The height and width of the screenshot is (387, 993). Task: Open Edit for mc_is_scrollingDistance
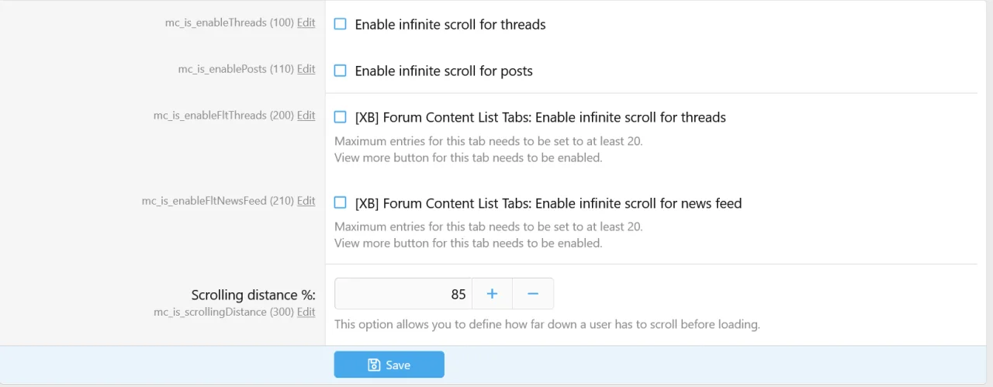(x=306, y=312)
